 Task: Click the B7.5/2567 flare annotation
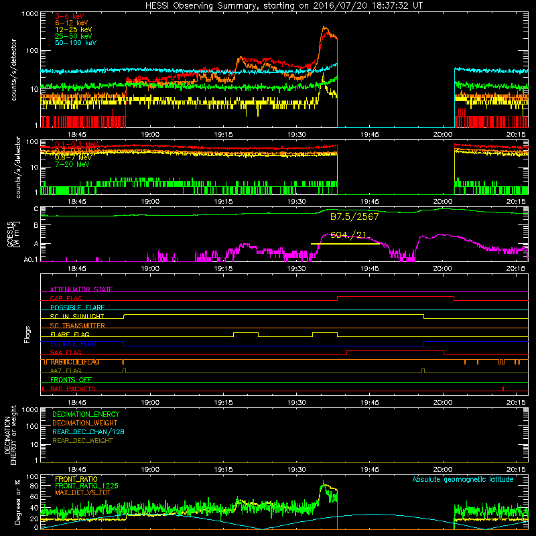click(x=354, y=216)
